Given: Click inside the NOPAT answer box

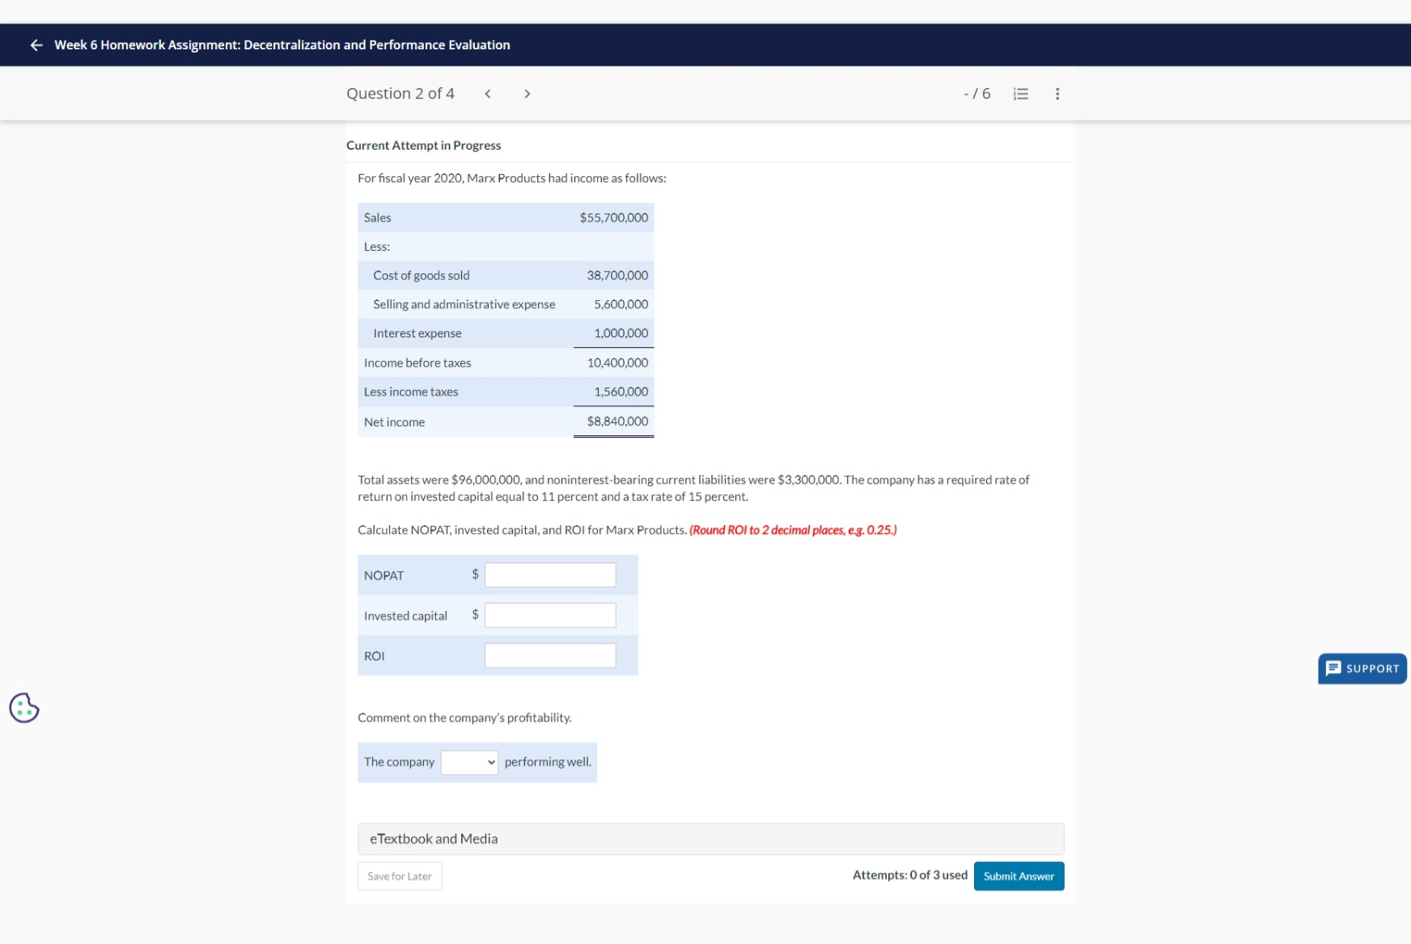Looking at the screenshot, I should click(x=549, y=574).
